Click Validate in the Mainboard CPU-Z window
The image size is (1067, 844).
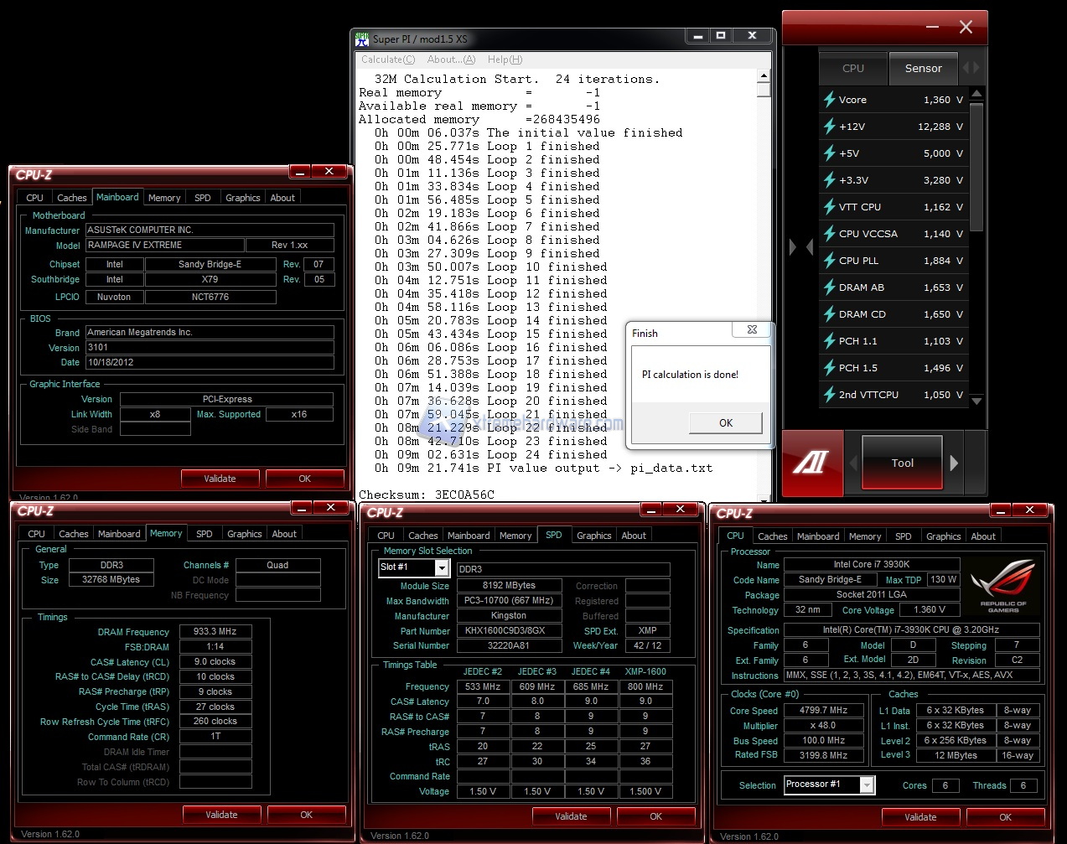[220, 479]
